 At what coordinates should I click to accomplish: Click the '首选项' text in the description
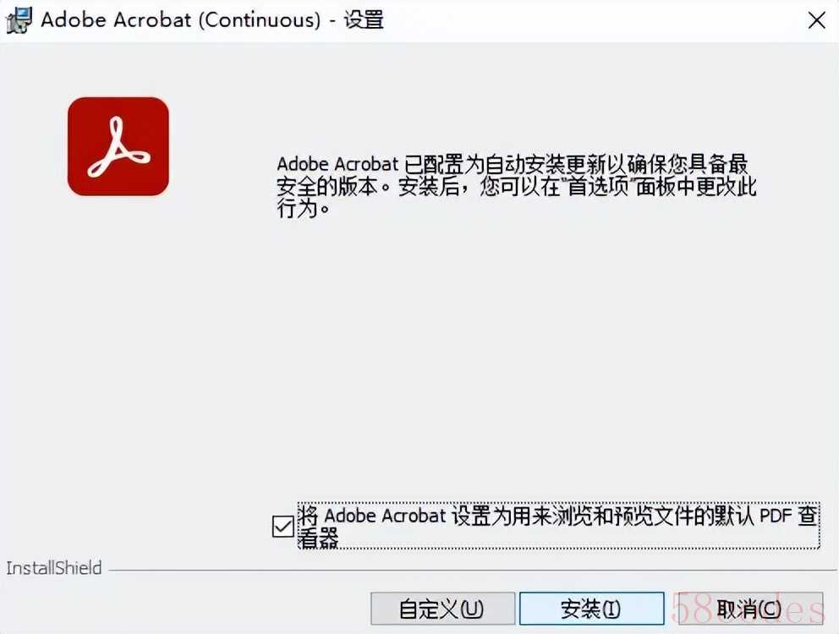(598, 187)
